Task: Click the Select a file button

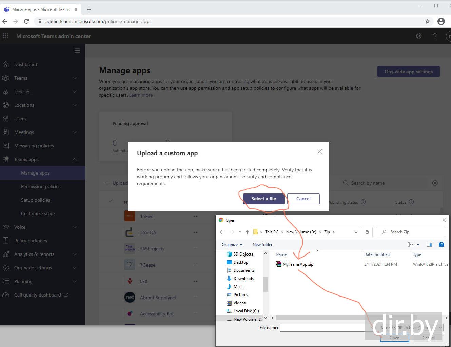Action: coord(263,199)
